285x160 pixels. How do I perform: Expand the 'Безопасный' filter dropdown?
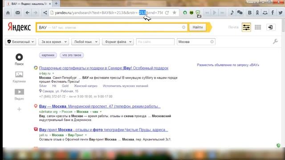[20, 42]
